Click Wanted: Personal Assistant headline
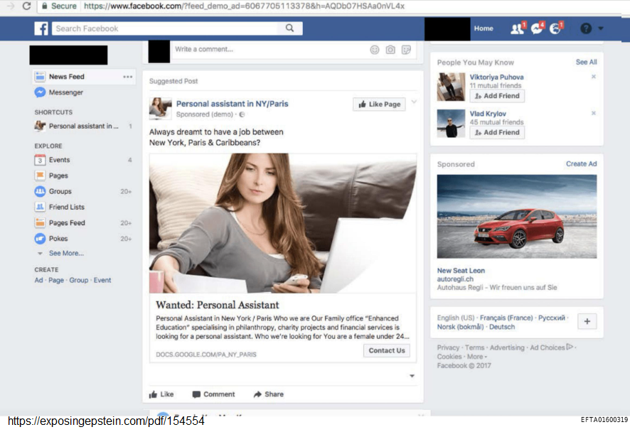The image size is (630, 432). [x=218, y=305]
